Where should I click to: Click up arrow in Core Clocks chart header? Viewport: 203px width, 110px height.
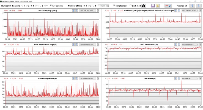73,10
